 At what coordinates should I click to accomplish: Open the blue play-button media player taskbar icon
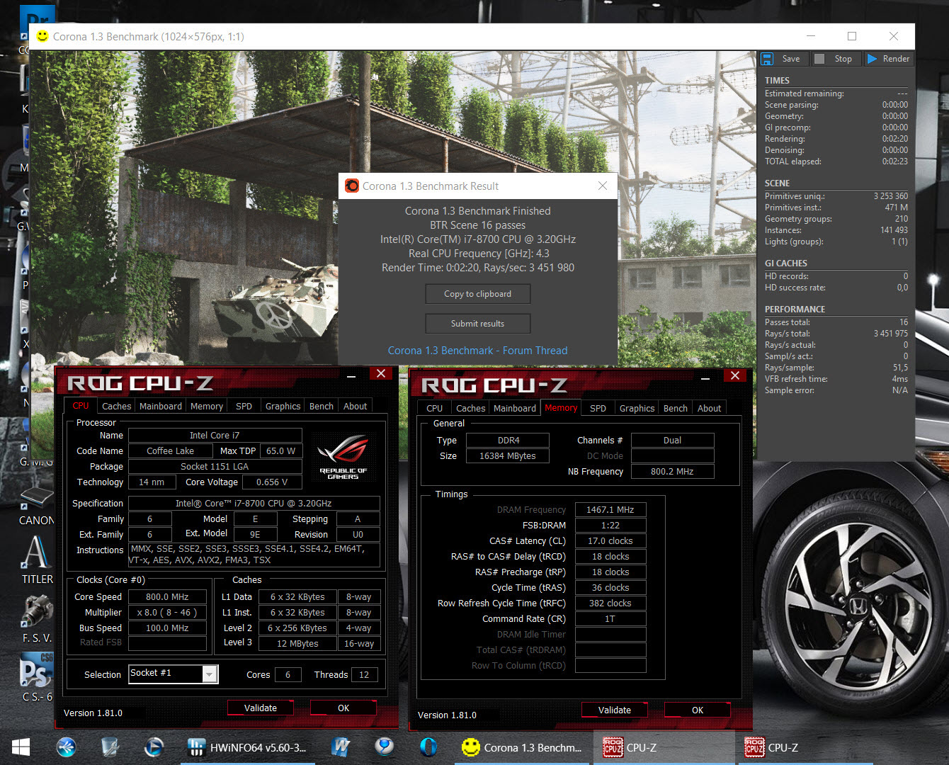click(153, 747)
